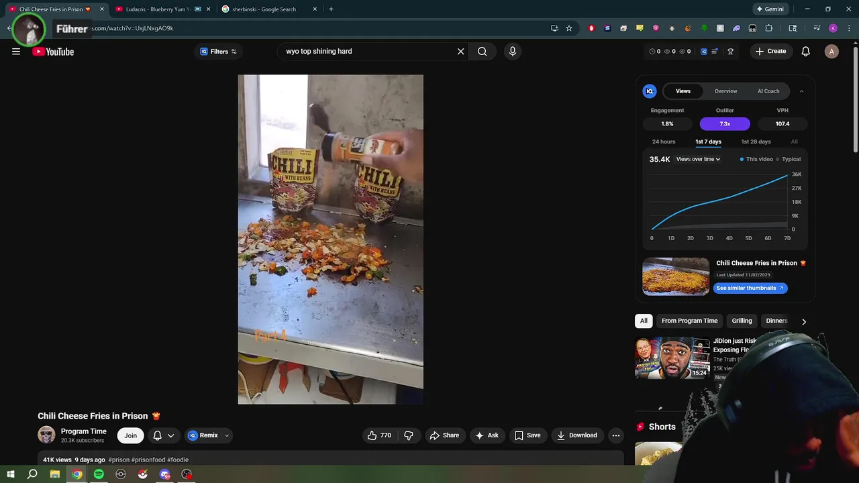Open the Remix dropdown arrow
Image resolution: width=859 pixels, height=483 pixels.
point(227,435)
